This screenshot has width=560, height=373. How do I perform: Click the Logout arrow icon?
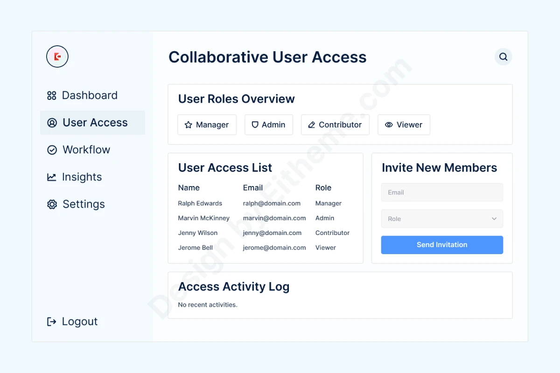pos(52,322)
